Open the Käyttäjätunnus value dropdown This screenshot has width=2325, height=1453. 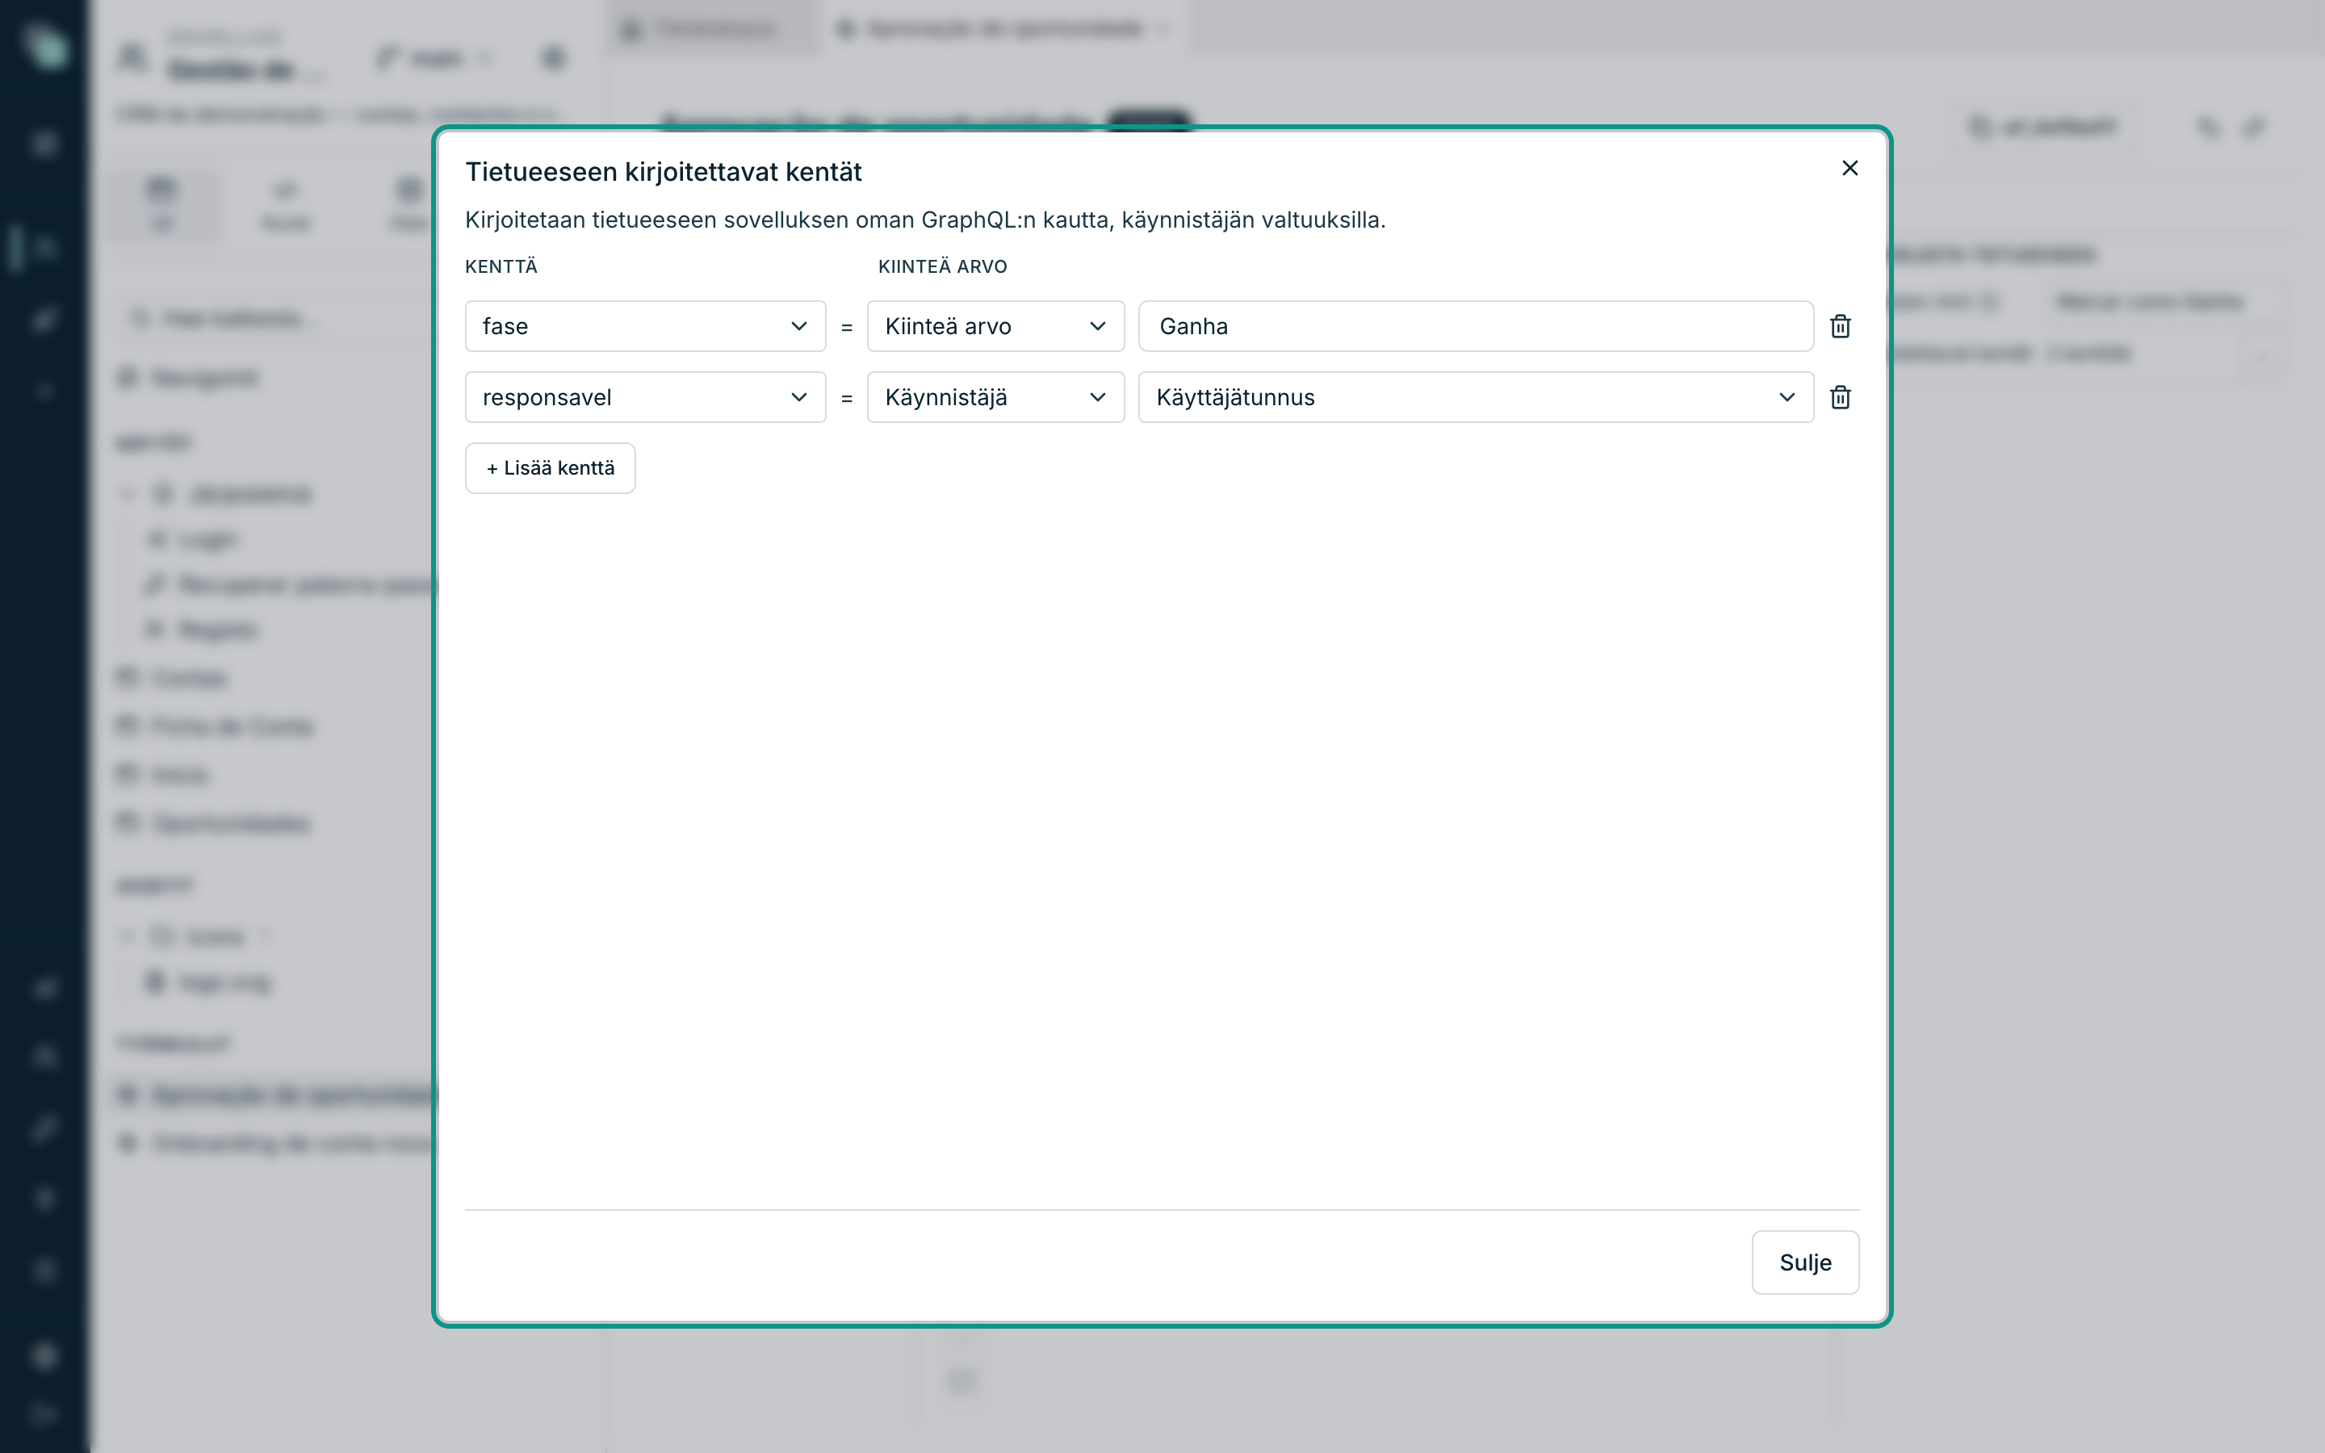click(1476, 398)
